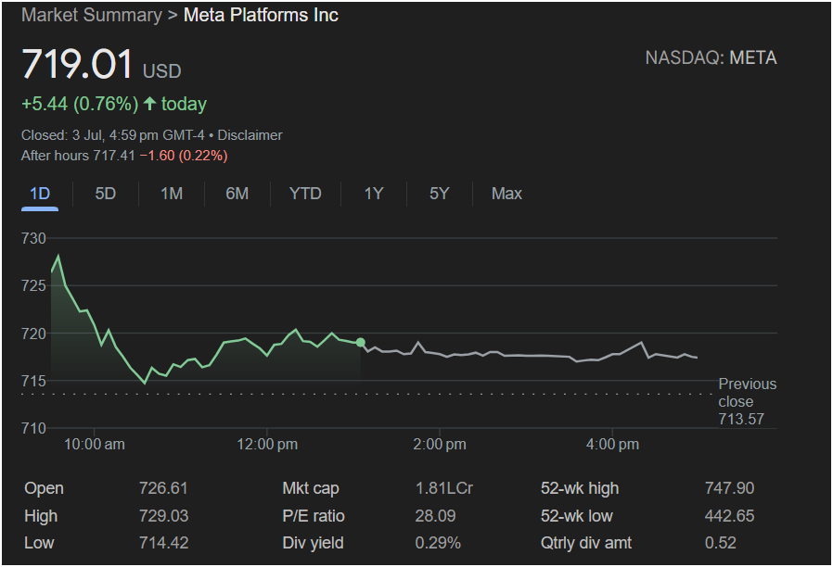Click the Mkt cap value 1.81LCr
833x567 pixels.
click(444, 488)
